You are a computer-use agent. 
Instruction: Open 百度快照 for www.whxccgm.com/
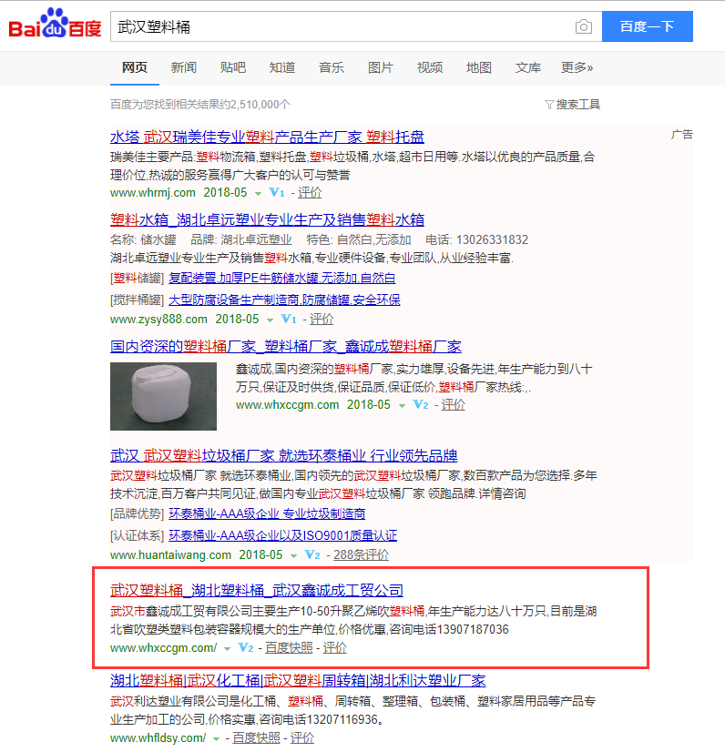(289, 648)
